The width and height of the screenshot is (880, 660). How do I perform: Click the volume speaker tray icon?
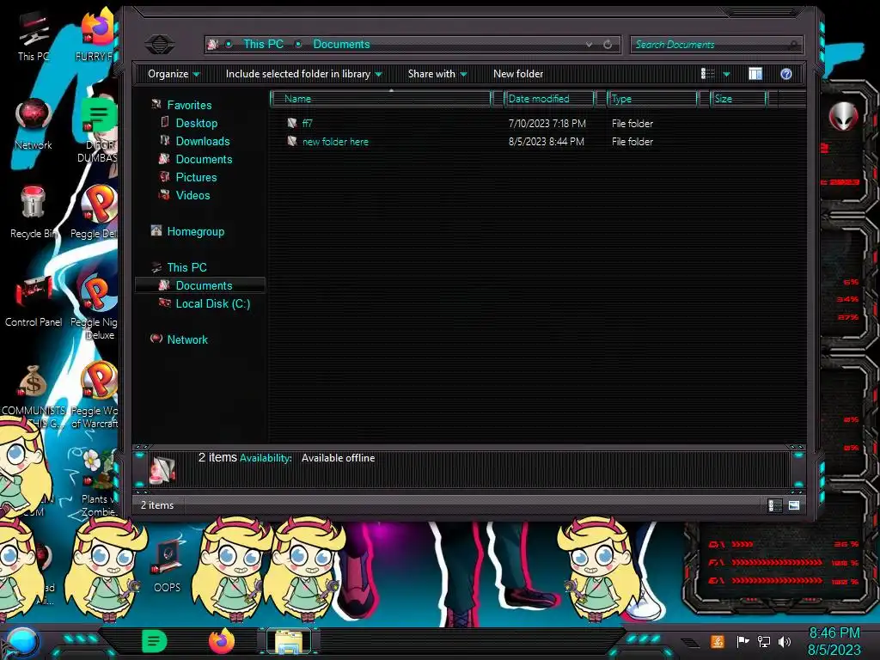point(785,641)
